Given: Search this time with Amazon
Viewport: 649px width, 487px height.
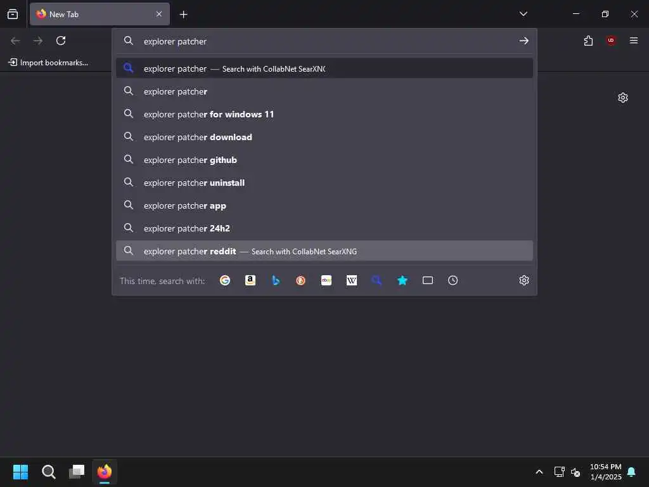Looking at the screenshot, I should (x=250, y=280).
